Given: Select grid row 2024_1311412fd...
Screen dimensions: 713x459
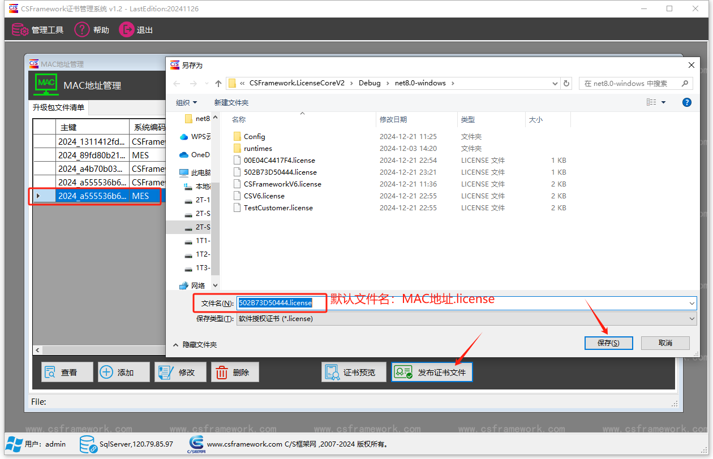Looking at the screenshot, I should tap(98, 141).
